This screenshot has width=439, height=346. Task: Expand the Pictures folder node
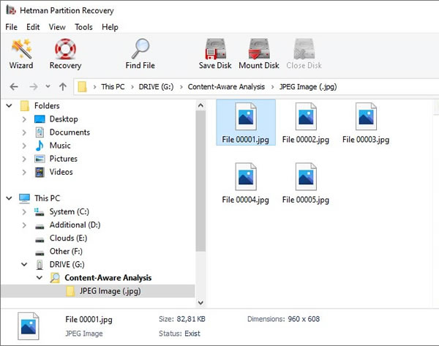click(x=24, y=159)
